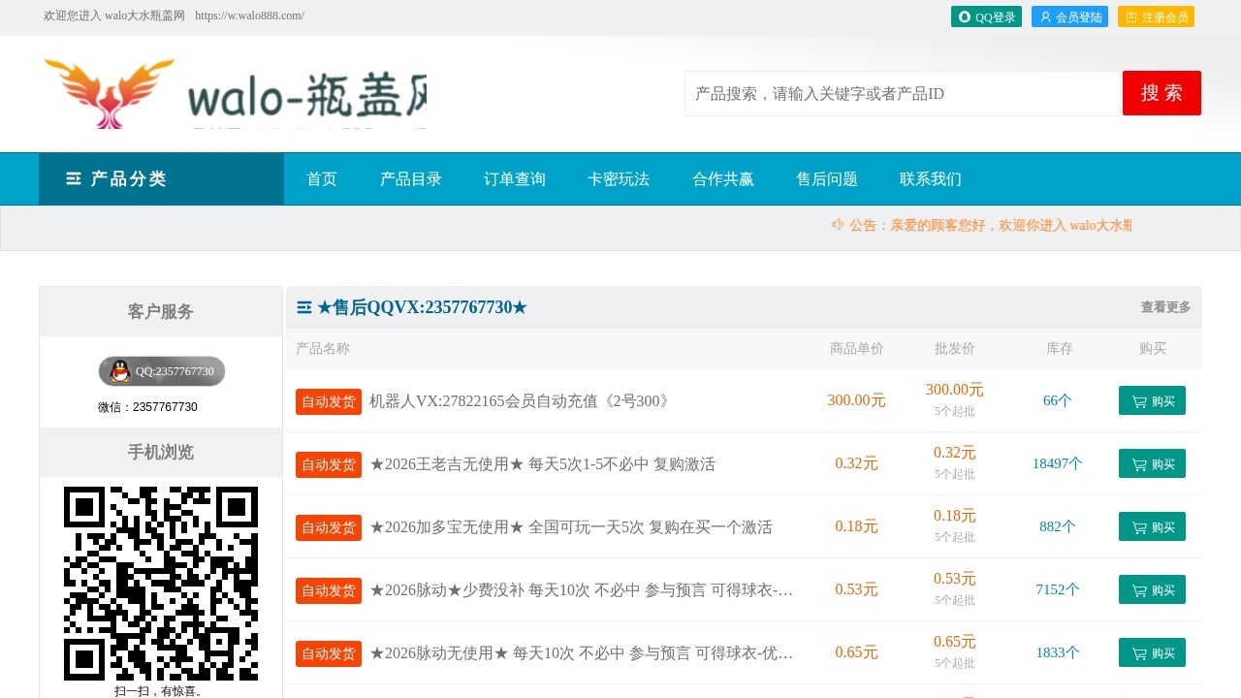The width and height of the screenshot is (1241, 698).
Task: Open product ★2026脉动无使用★ 每天10次
Action: (x=582, y=652)
